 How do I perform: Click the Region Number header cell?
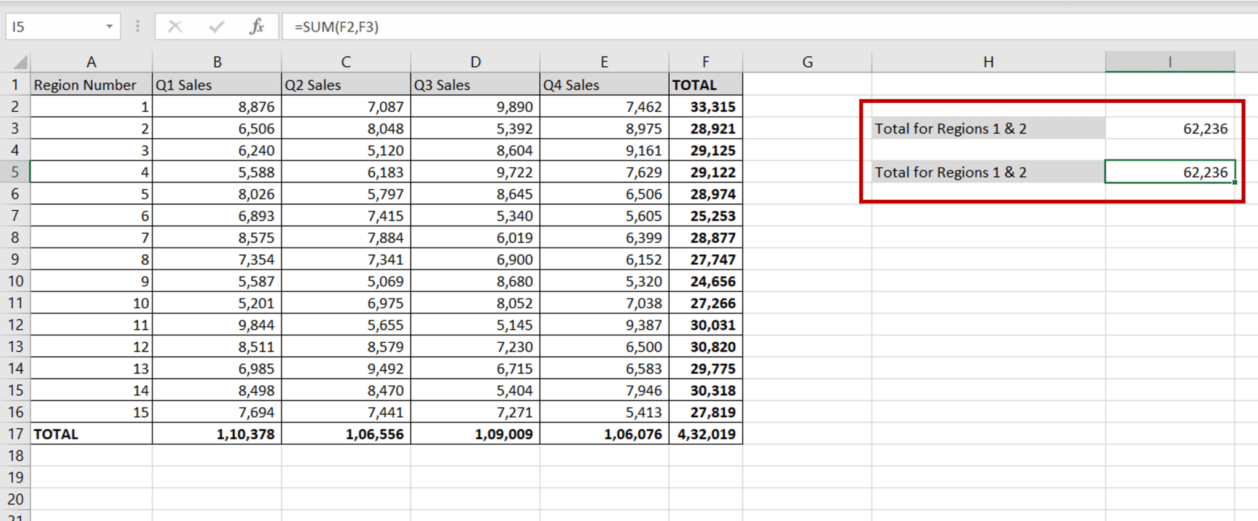pyautogui.click(x=91, y=85)
